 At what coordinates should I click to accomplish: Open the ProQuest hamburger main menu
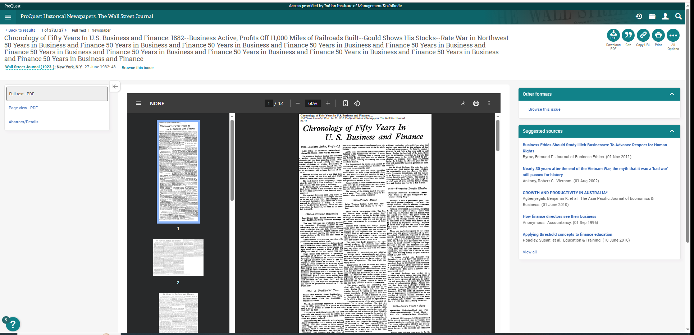pyautogui.click(x=8, y=17)
